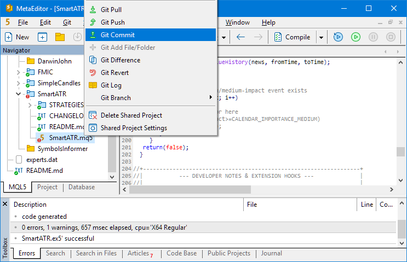Click the editor vertical scroll down arrow
Viewport: 407px width, 262px height.
(400, 180)
